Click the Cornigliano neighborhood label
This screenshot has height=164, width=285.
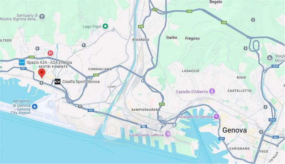[100, 69]
